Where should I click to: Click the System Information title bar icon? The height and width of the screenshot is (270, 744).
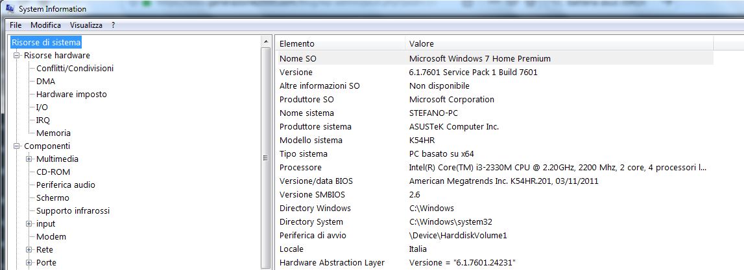click(x=10, y=9)
